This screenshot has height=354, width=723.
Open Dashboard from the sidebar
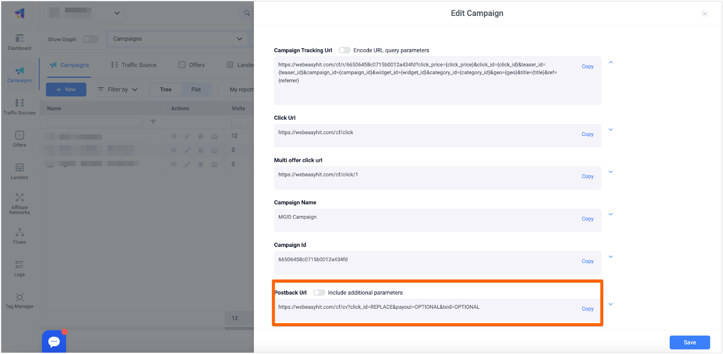(19, 42)
